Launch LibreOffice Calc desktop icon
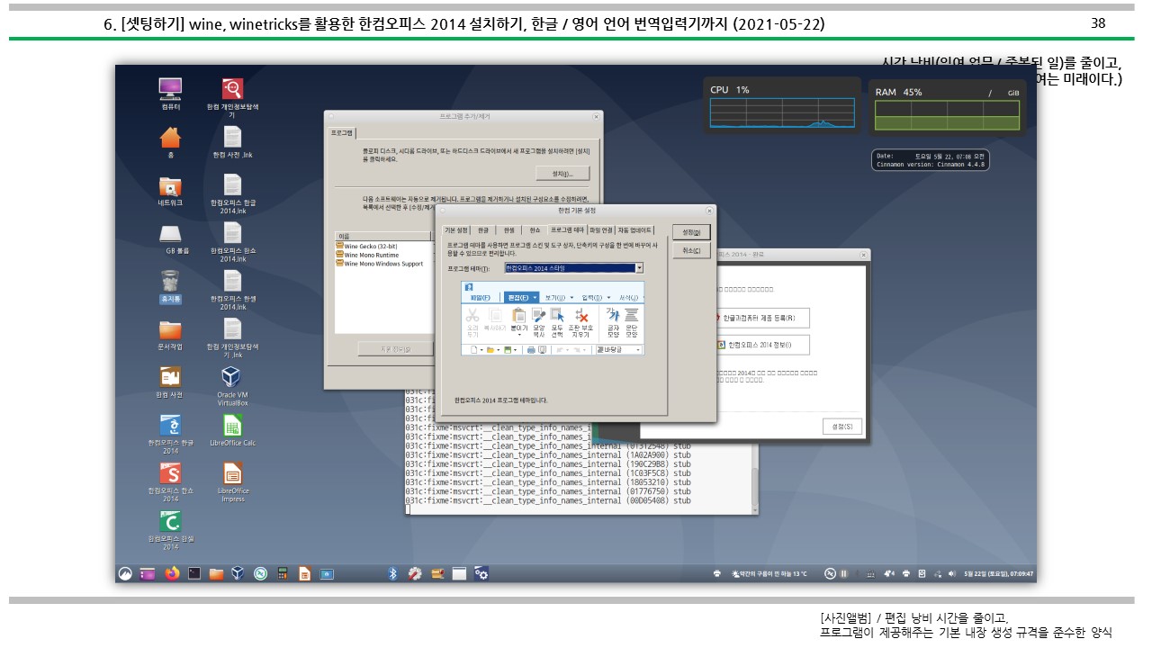The height and width of the screenshot is (648, 1152). click(232, 426)
